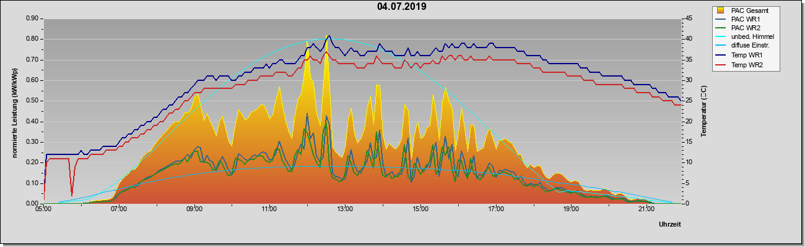Image resolution: width=805 pixels, height=247 pixels.
Task: Click the 25 temperature axis value
Action: [x=689, y=101]
